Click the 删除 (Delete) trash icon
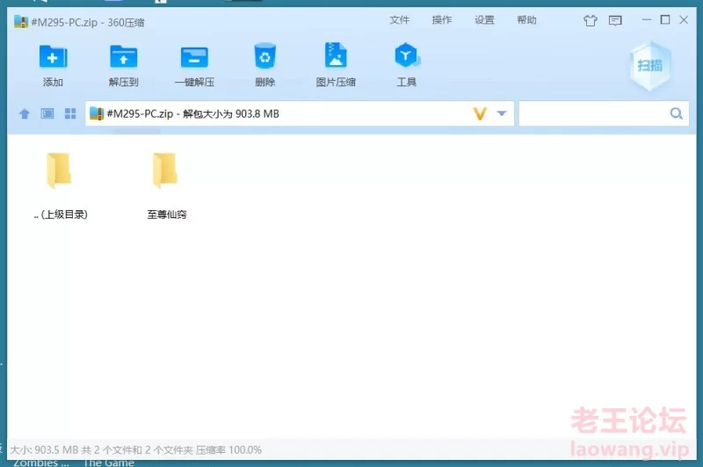Screen dimensions: 703x467 coord(265,55)
